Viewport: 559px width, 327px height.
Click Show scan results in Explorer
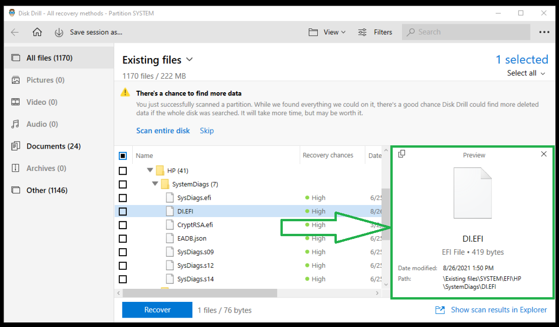coord(499,310)
